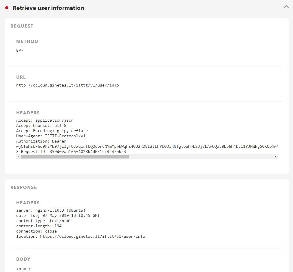Collapse the Retrieve user information section chevron
The width and height of the screenshot is (293, 272).
(x=286, y=7)
